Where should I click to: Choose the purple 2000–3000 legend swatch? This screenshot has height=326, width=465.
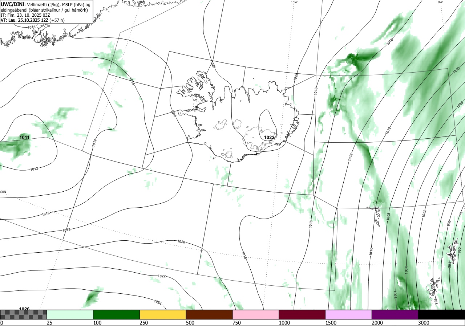(395, 314)
